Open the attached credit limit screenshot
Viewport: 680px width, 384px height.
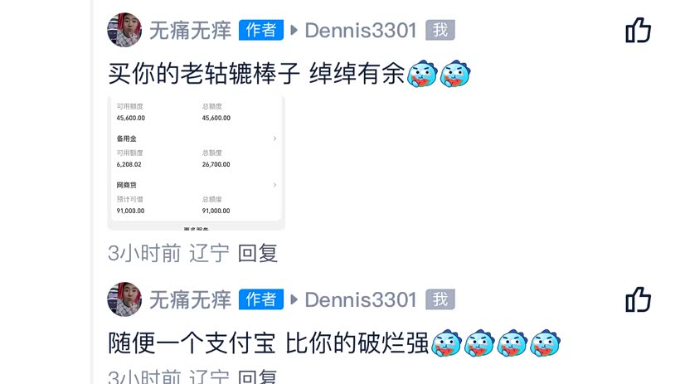(x=196, y=163)
